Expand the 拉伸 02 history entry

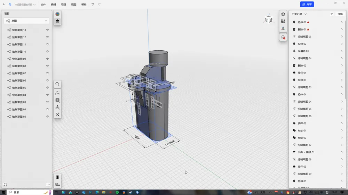tap(318, 44)
